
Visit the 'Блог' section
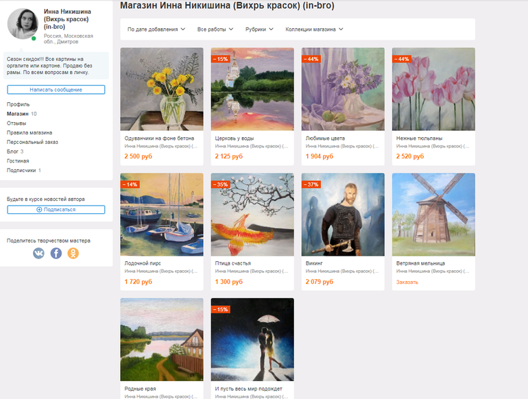click(13, 152)
